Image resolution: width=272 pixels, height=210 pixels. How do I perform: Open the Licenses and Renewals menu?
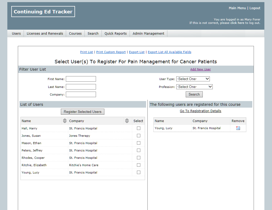pyautogui.click(x=45, y=33)
